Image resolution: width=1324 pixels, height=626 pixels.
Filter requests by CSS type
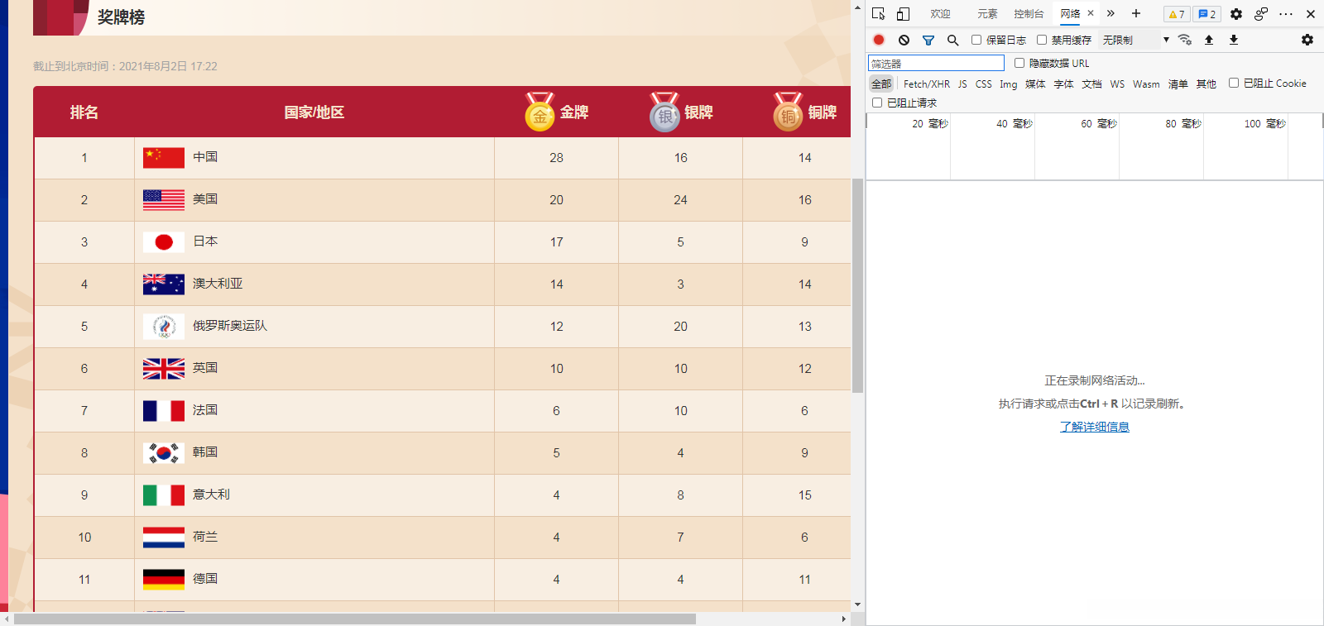(983, 84)
